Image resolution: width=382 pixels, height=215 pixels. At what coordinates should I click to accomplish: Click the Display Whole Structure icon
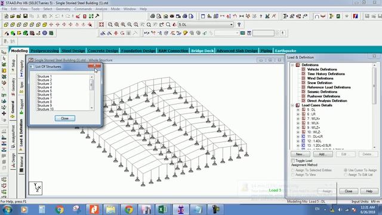[101, 24]
